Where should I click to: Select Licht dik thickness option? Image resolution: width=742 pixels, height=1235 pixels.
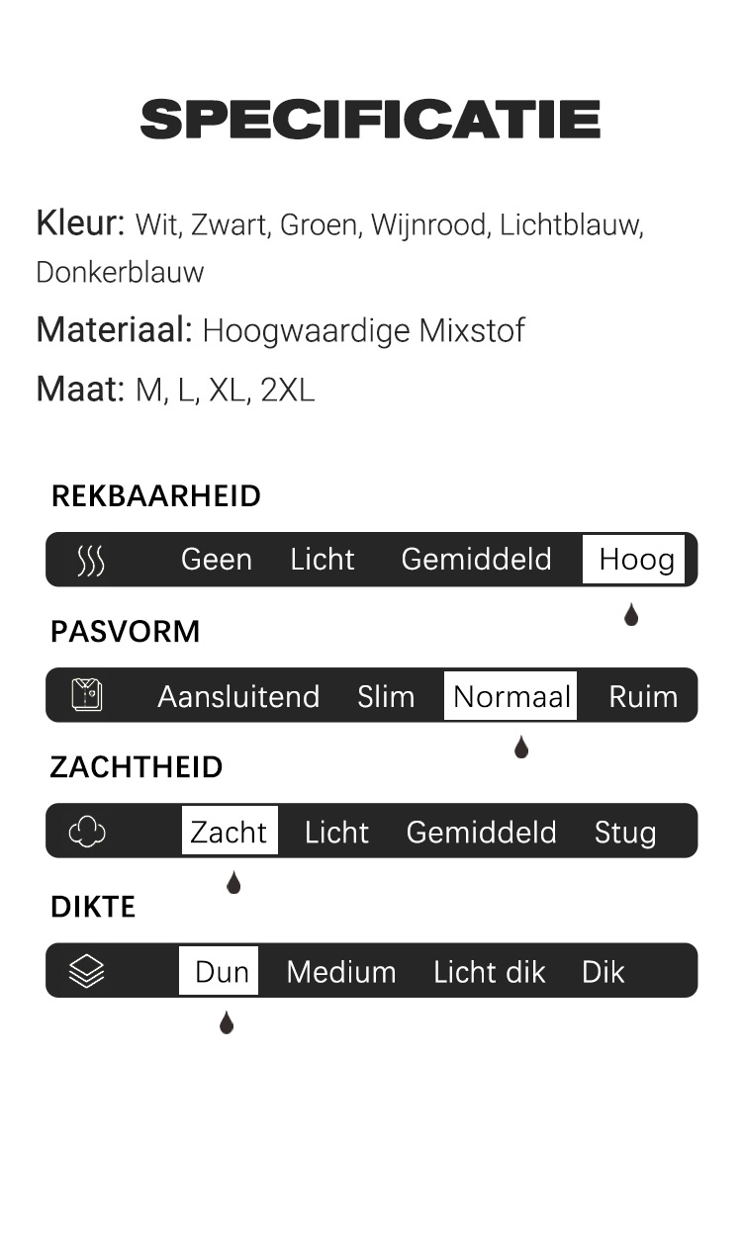tap(490, 972)
